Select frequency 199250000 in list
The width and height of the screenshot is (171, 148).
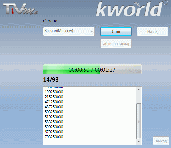[x=54, y=92]
